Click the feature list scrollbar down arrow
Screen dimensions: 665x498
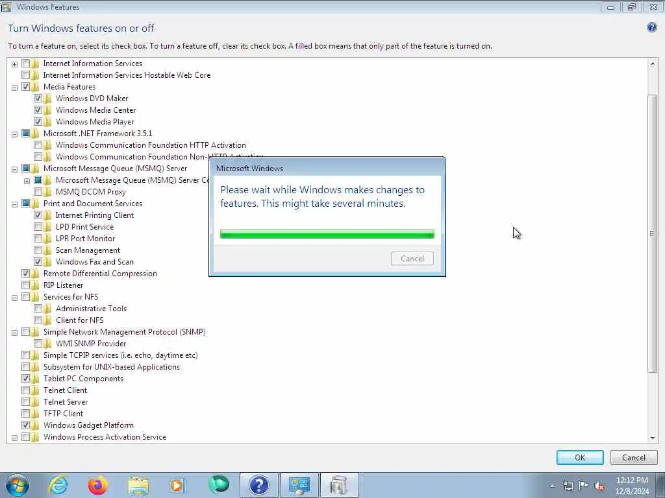coord(652,438)
